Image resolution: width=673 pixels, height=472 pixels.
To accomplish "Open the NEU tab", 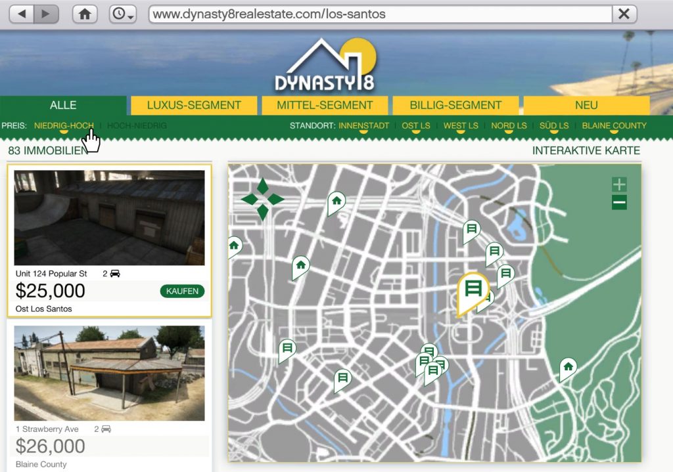I will 586,105.
